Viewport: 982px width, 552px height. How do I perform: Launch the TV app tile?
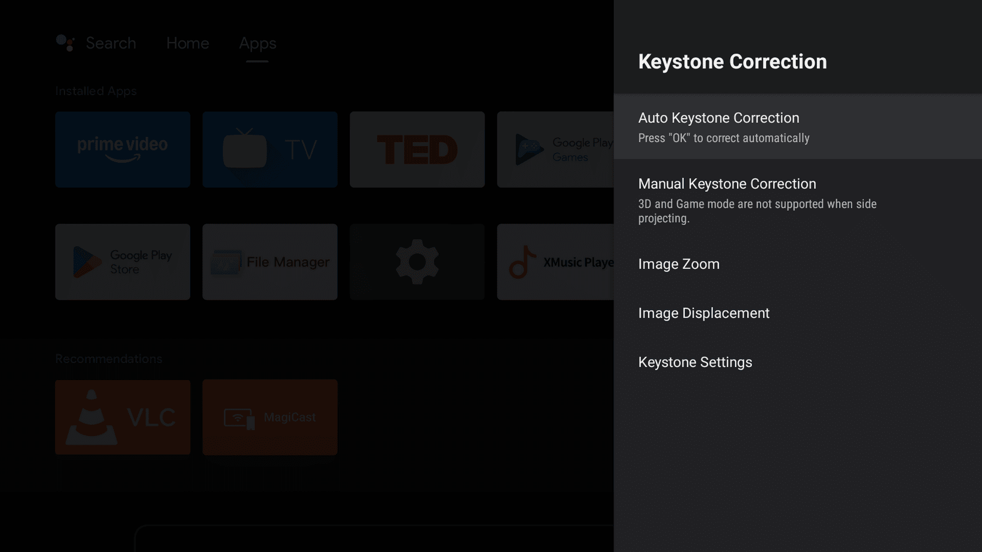[x=270, y=149]
